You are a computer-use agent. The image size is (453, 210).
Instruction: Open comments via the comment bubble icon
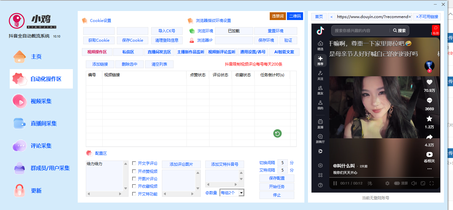pos(429,101)
